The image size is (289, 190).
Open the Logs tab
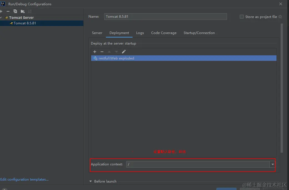click(140, 33)
